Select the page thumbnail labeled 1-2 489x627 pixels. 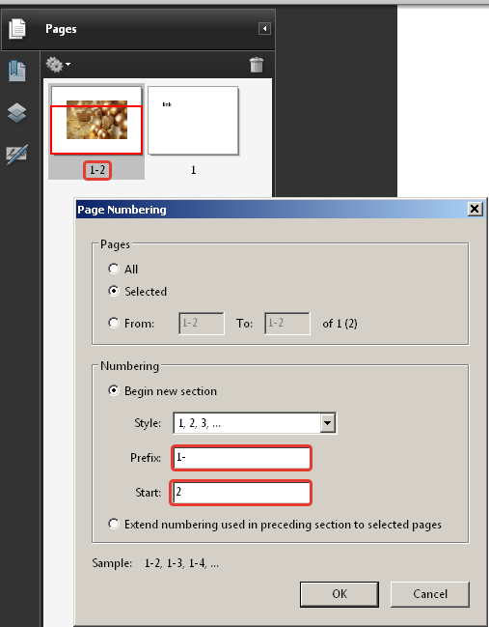96,120
